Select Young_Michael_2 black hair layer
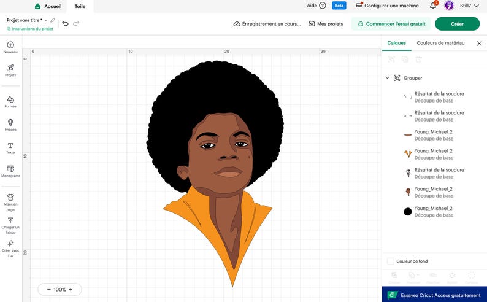Screen dimensions: 487x302 pyautogui.click(x=434, y=212)
